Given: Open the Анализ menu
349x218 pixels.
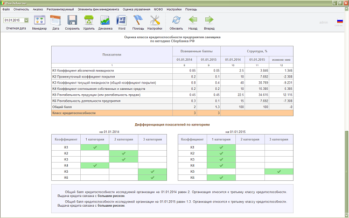Looking at the screenshot, I should pos(38,9).
